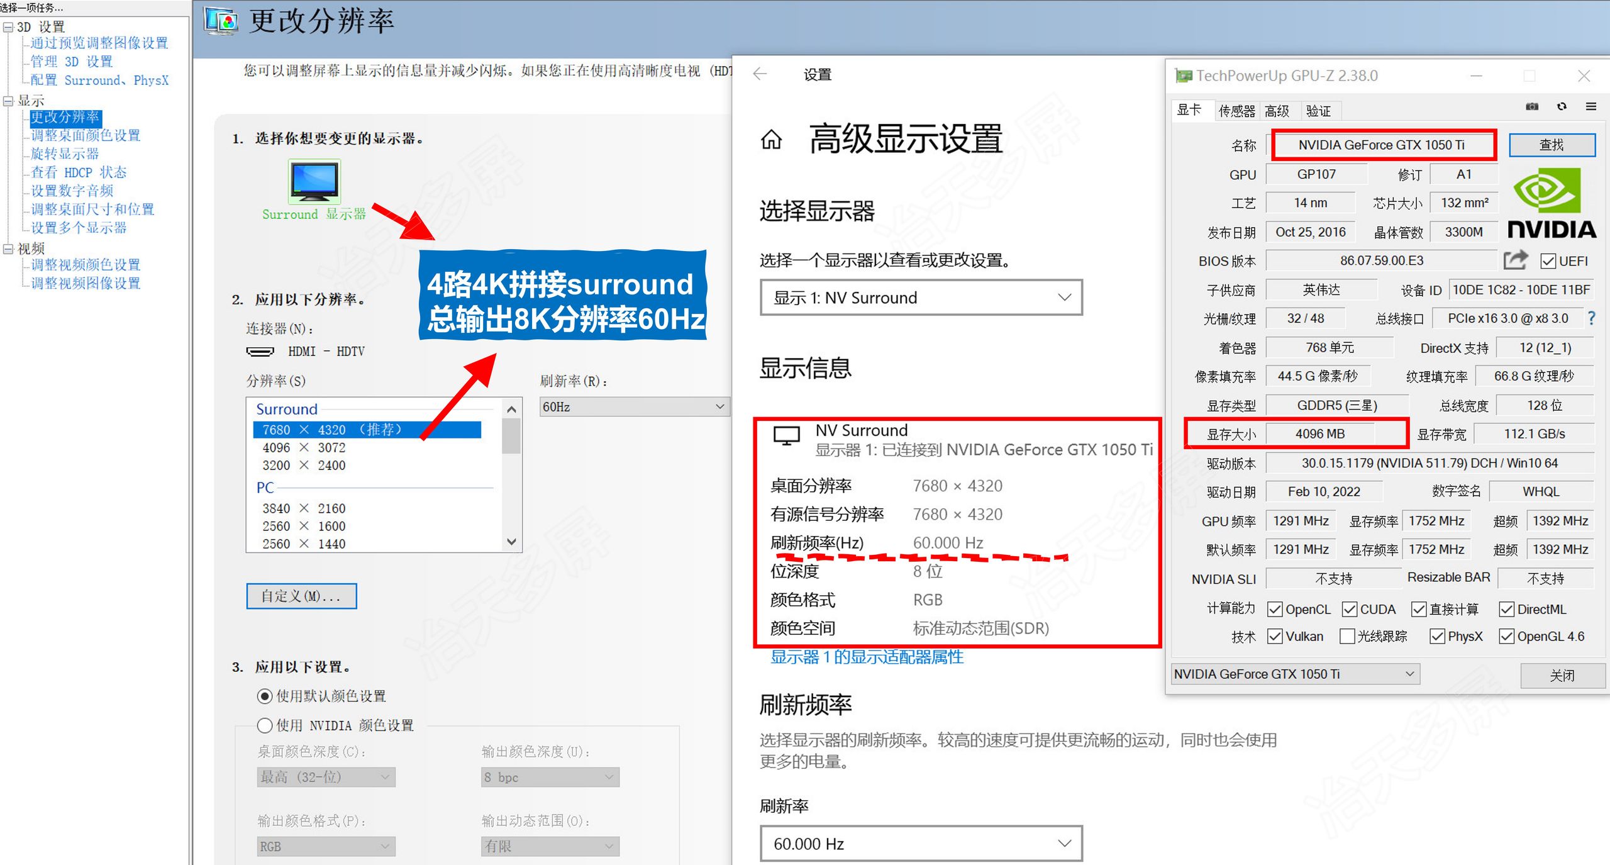Click the Change Resolution header icon

[221, 21]
